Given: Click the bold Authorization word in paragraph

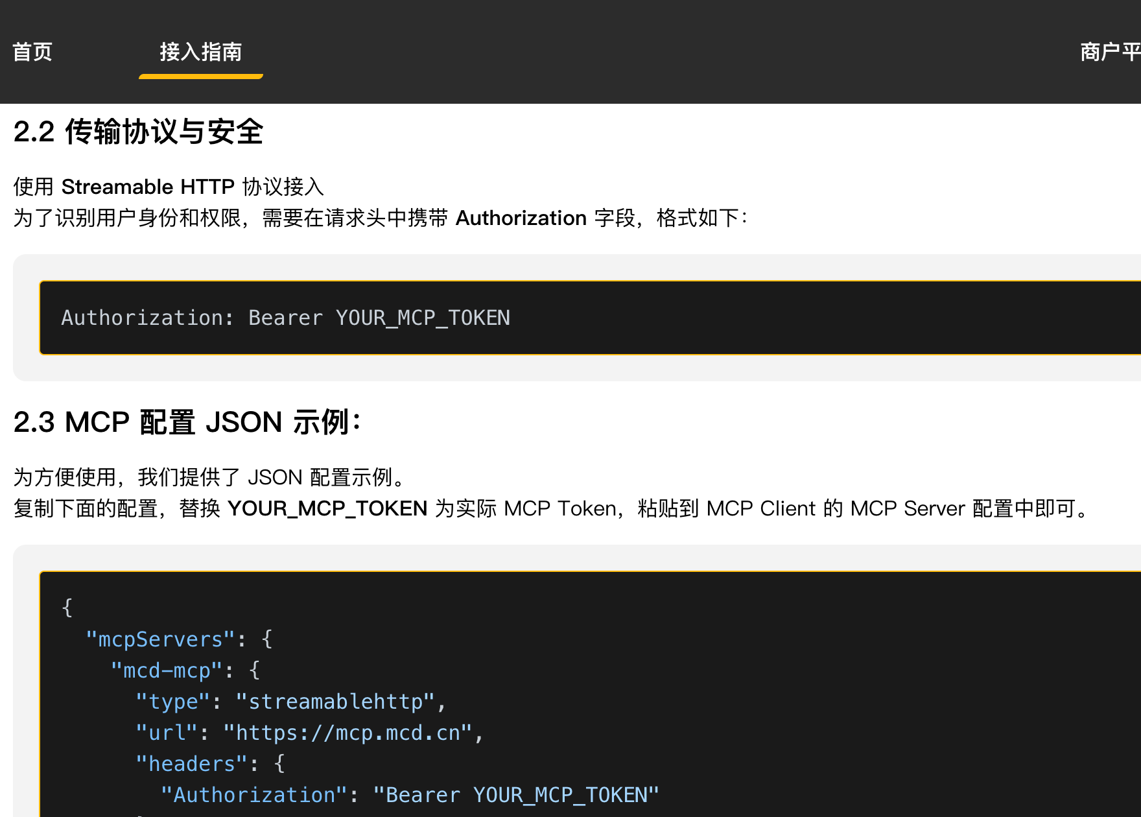Looking at the screenshot, I should pyautogui.click(x=521, y=218).
